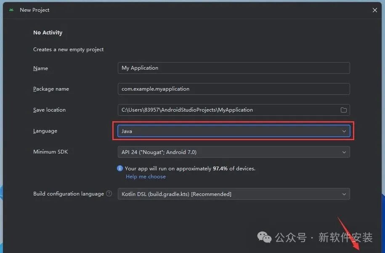Close the New Project dialog
385x253 pixels.
click(x=374, y=10)
